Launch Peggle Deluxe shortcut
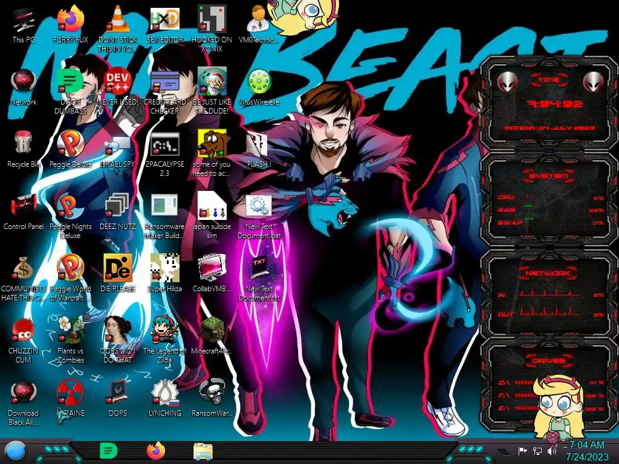Image resolution: width=619 pixels, height=464 pixels. pos(70,149)
